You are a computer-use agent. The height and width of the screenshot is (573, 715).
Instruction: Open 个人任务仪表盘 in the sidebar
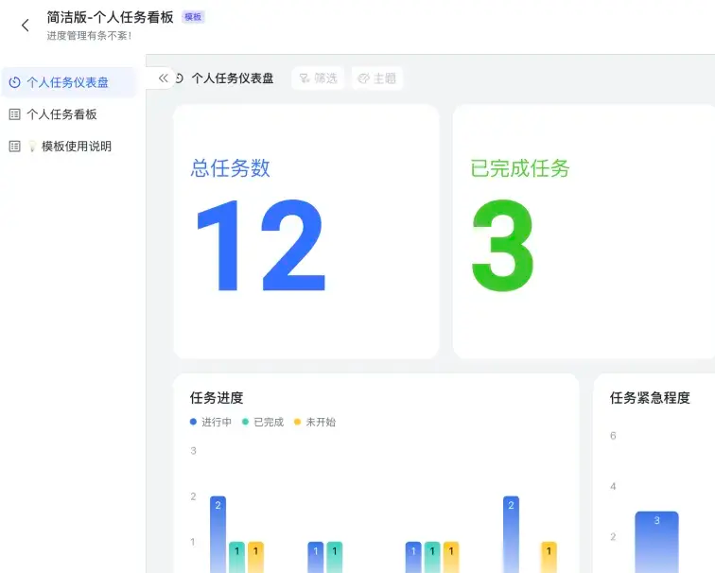[69, 82]
